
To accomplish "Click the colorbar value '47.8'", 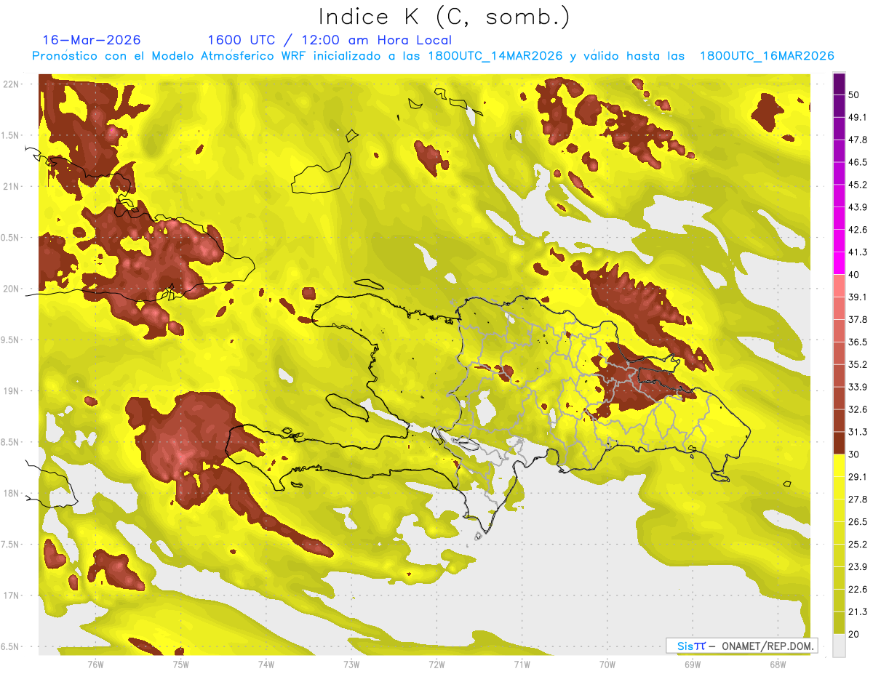I will point(858,140).
